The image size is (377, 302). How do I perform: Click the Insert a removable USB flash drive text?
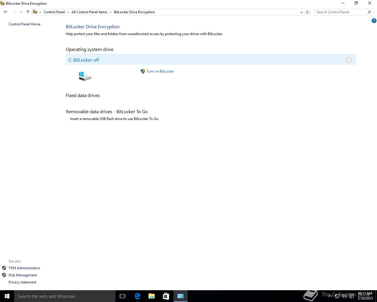(x=115, y=119)
